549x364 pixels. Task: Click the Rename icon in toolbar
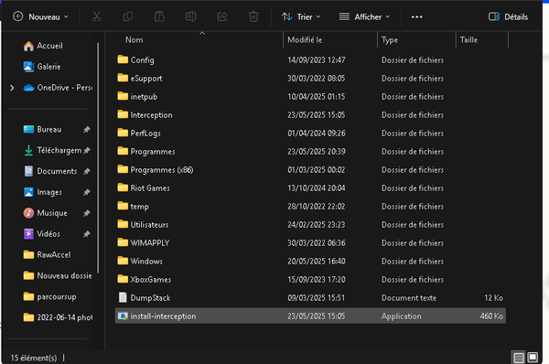pos(191,16)
